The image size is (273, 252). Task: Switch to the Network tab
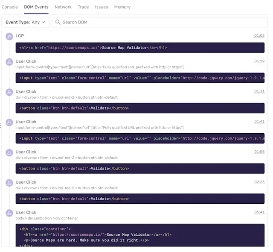(63, 7)
